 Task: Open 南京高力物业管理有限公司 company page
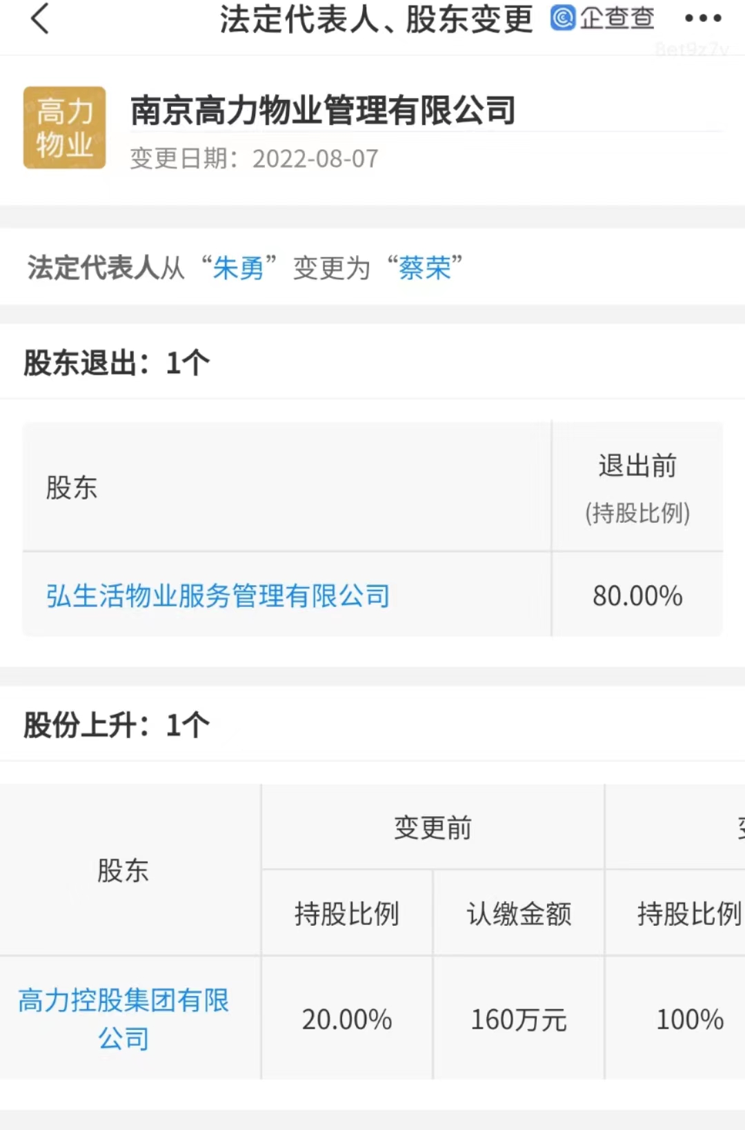[323, 110]
